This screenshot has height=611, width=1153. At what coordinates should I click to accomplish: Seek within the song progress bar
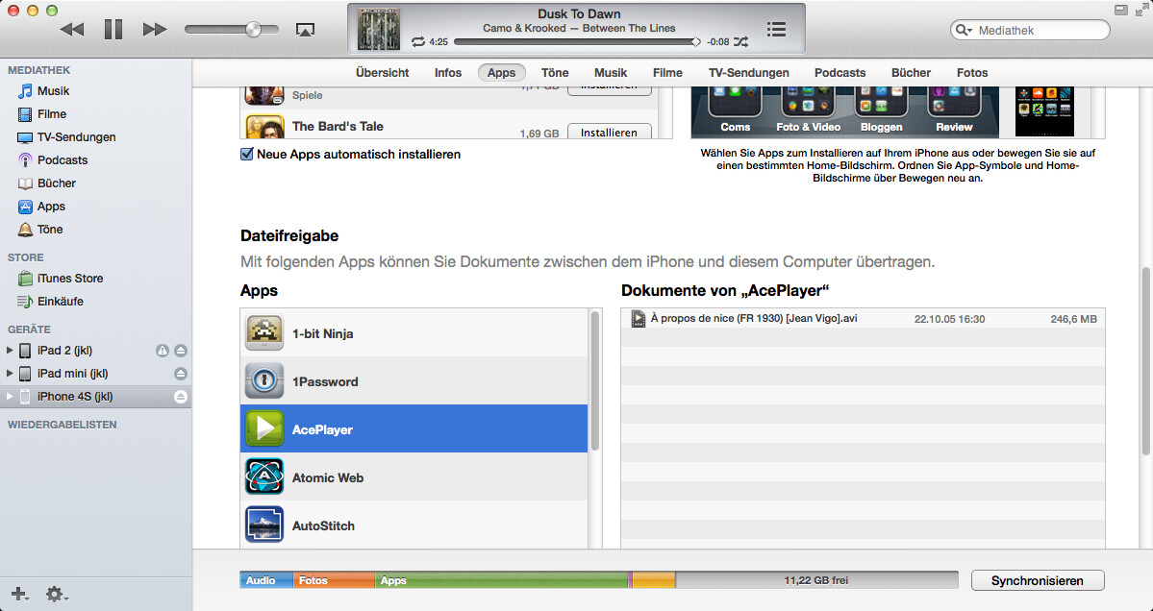click(x=577, y=42)
